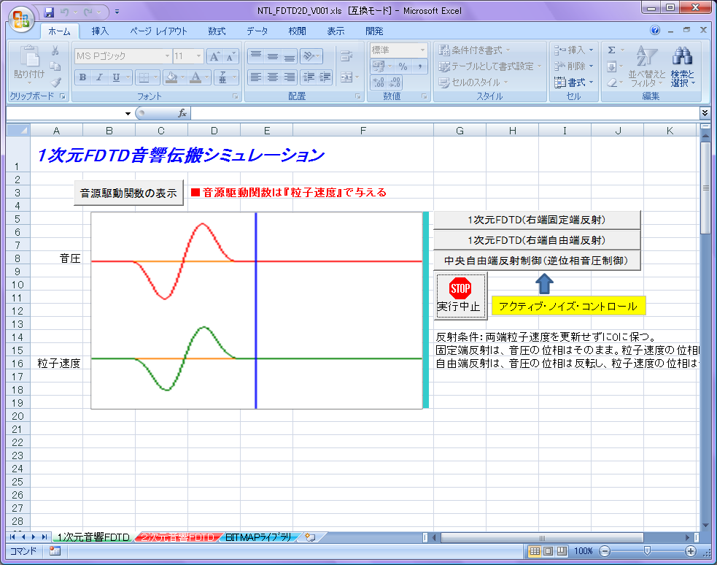Save the workbook via Quick Access icon
717x565 pixels.
pos(49,12)
